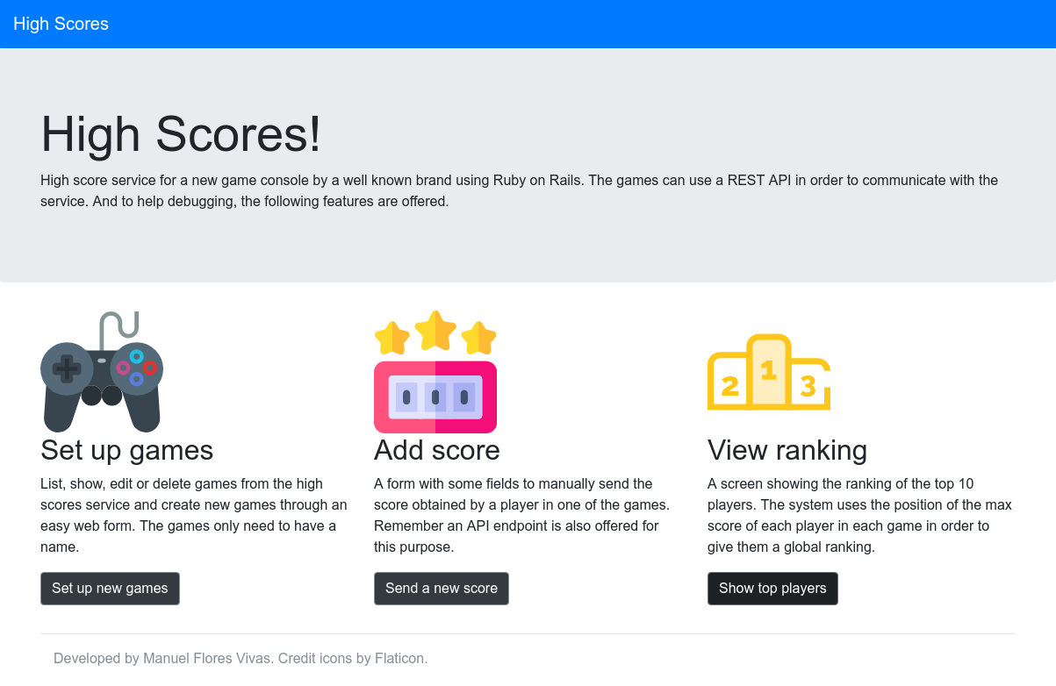Click the REST API description paragraph
Screen dimensions: 1056x686
click(x=519, y=190)
